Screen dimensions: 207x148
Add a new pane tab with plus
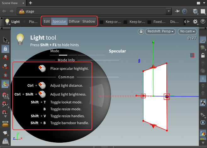31,3
